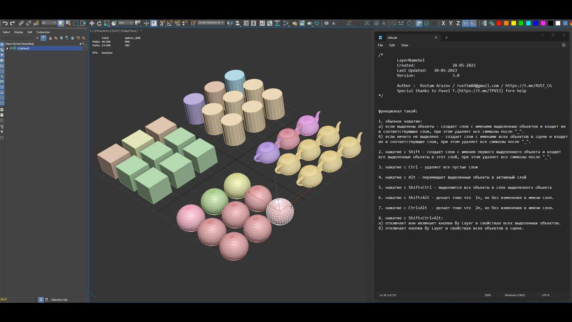Toggle the 3D Snaps icon
The width and height of the screenshot is (572, 322).
[162, 23]
